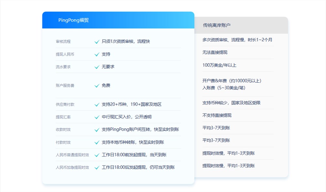Click the text 无法直接提现

pyautogui.click(x=215, y=52)
